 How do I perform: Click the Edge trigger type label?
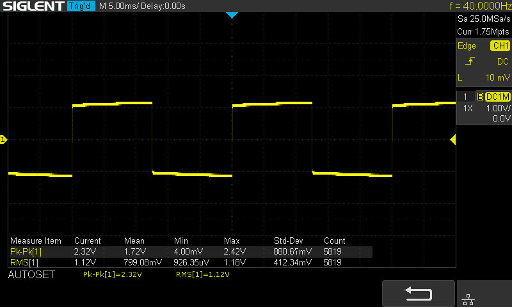pyautogui.click(x=467, y=46)
